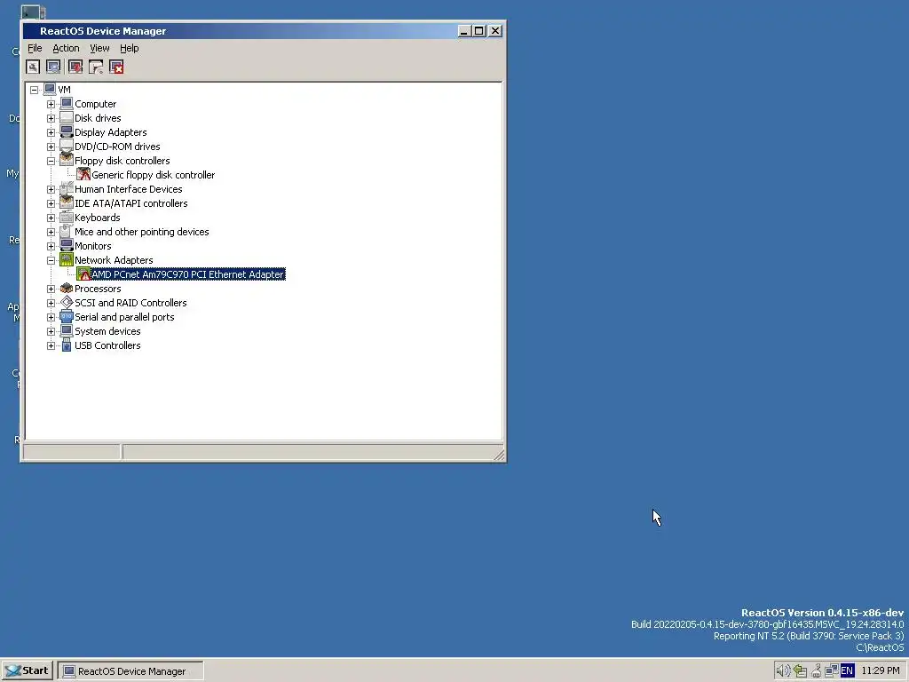Image resolution: width=909 pixels, height=682 pixels.
Task: Select the Computer label
Action: pyautogui.click(x=95, y=104)
